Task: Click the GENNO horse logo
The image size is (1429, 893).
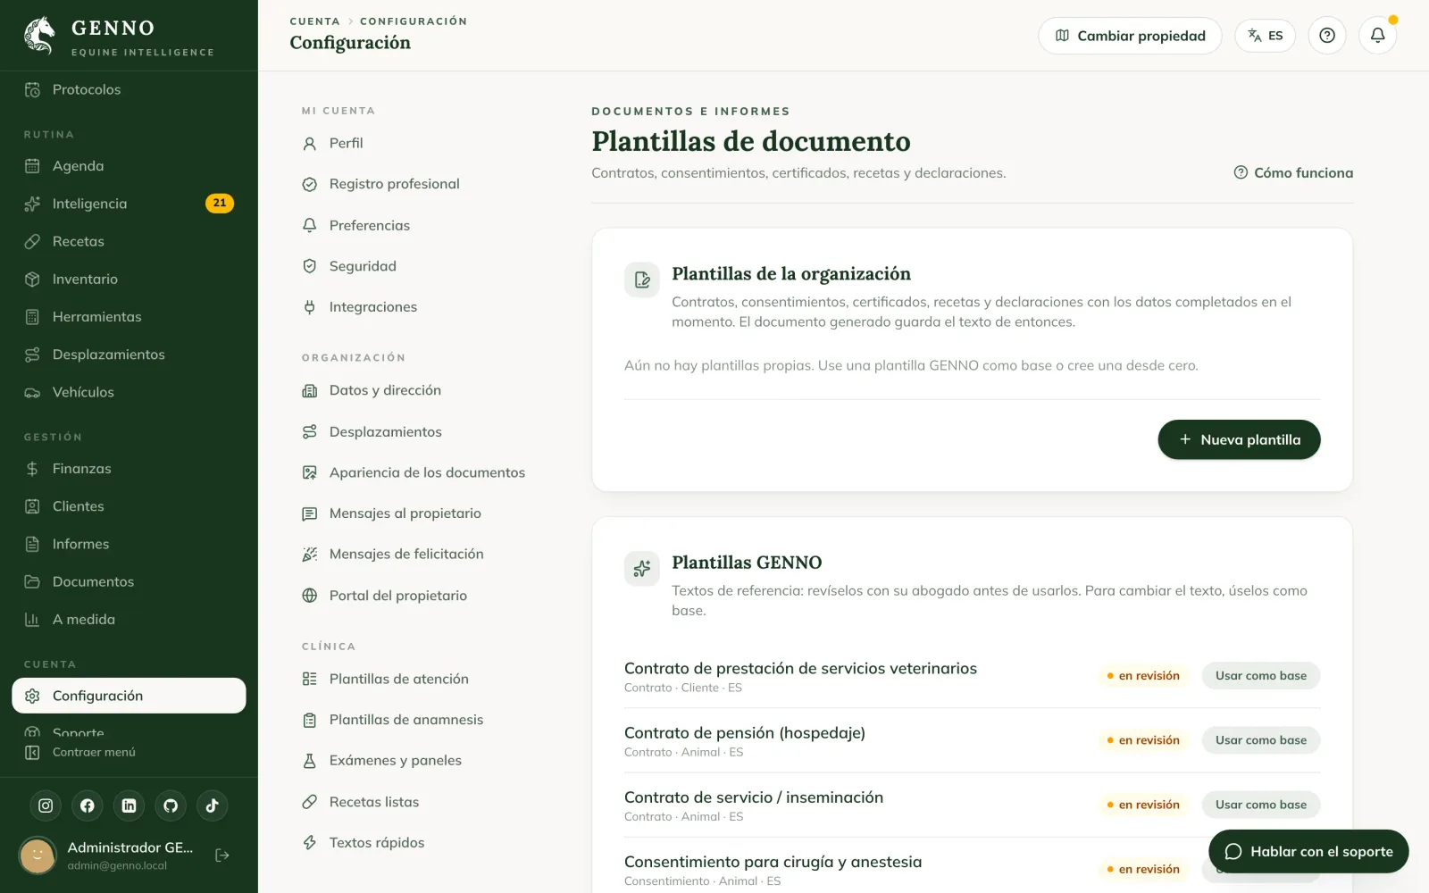Action: [39, 36]
